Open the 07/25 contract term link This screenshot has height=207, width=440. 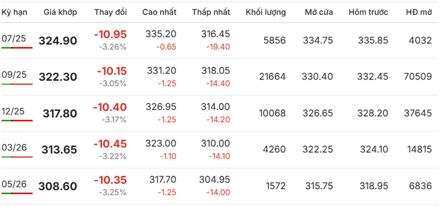[14, 38]
